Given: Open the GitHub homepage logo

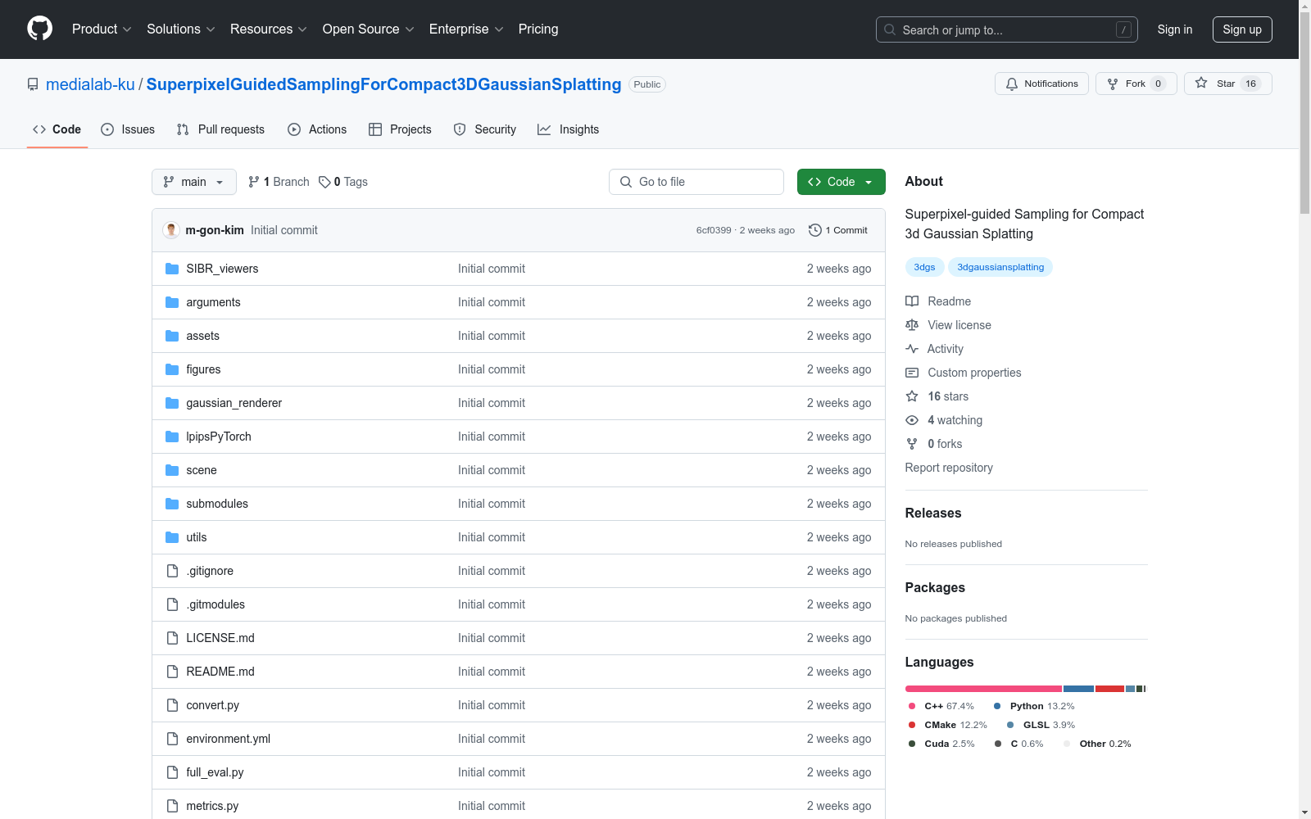Looking at the screenshot, I should click(39, 29).
